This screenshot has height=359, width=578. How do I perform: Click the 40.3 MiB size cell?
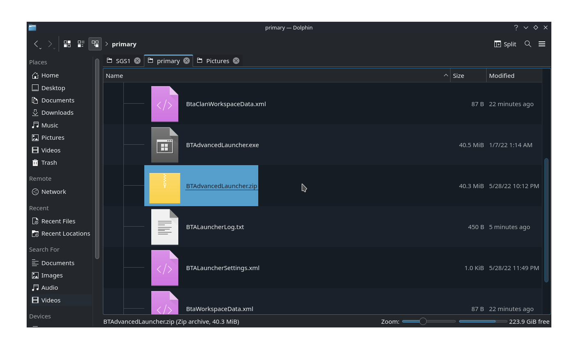pyautogui.click(x=471, y=186)
